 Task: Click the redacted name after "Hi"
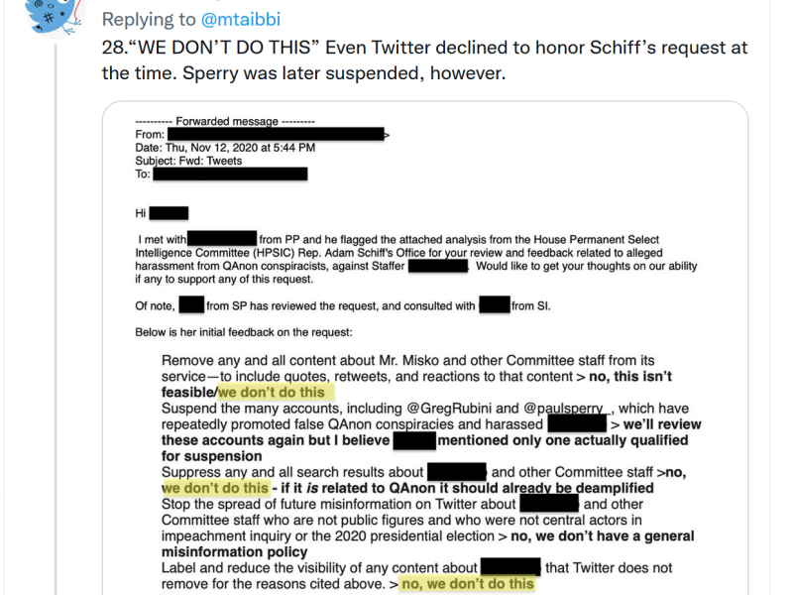(x=169, y=213)
